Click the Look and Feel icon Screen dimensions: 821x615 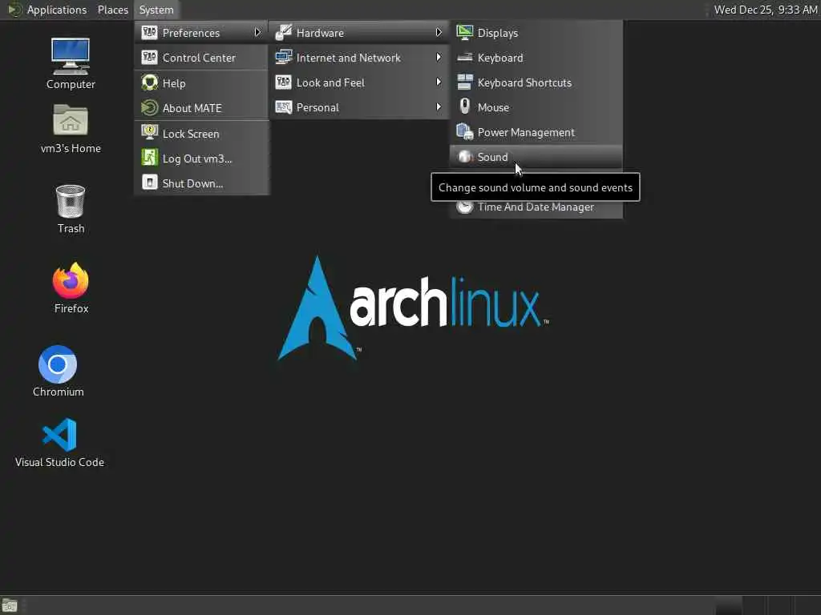pyautogui.click(x=283, y=82)
